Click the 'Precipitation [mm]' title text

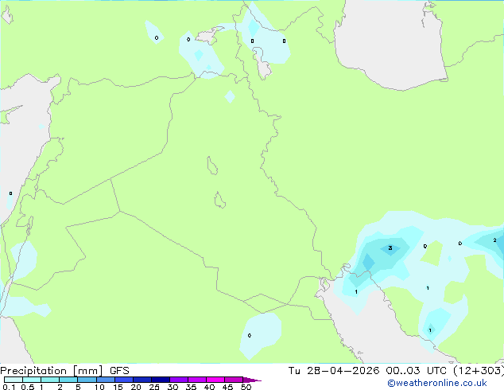click(x=52, y=371)
